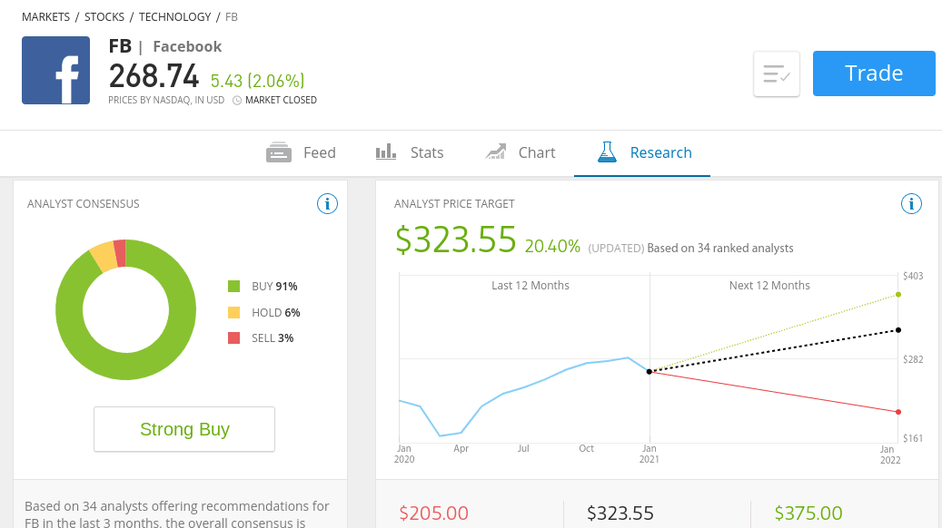Click the FB price 268.74
The height and width of the screenshot is (528, 942).
click(x=154, y=76)
